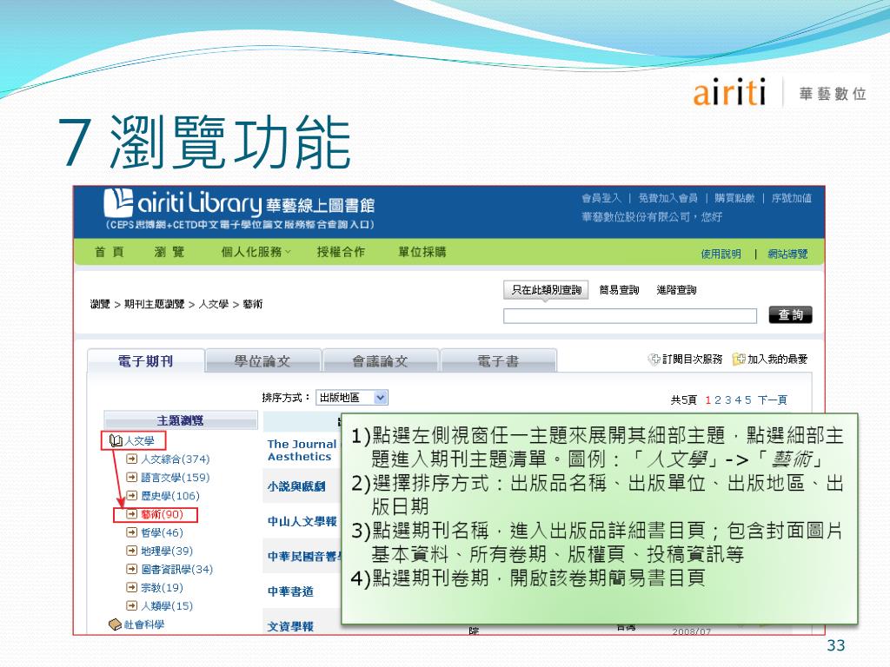The height and width of the screenshot is (667, 890).
Task: Select 進階查詢 search mode
Action: 676,290
